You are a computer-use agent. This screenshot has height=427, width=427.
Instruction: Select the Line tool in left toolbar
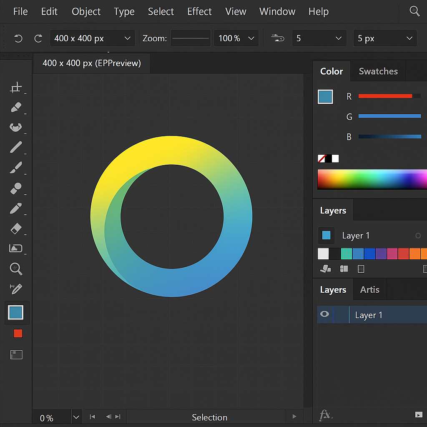point(16,148)
